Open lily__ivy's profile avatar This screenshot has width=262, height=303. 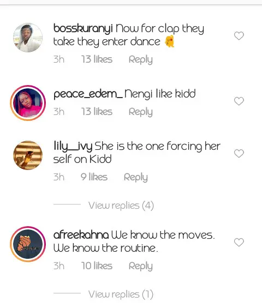pyautogui.click(x=28, y=155)
